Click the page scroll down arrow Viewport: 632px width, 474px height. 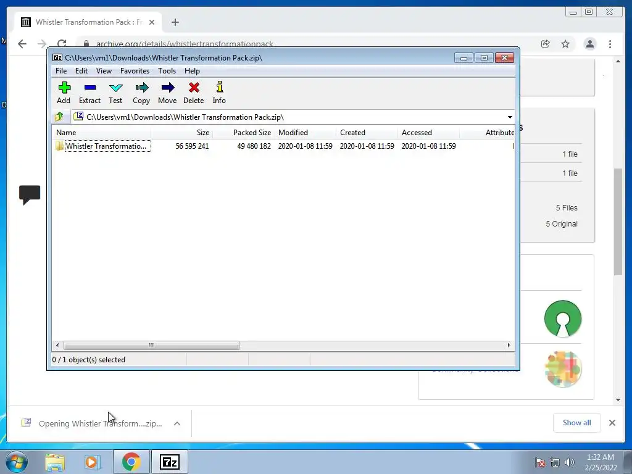pyautogui.click(x=618, y=399)
